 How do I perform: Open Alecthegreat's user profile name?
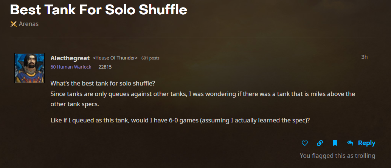pyautogui.click(x=70, y=58)
